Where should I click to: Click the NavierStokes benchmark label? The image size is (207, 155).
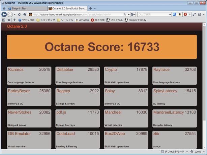(x=20, y=112)
